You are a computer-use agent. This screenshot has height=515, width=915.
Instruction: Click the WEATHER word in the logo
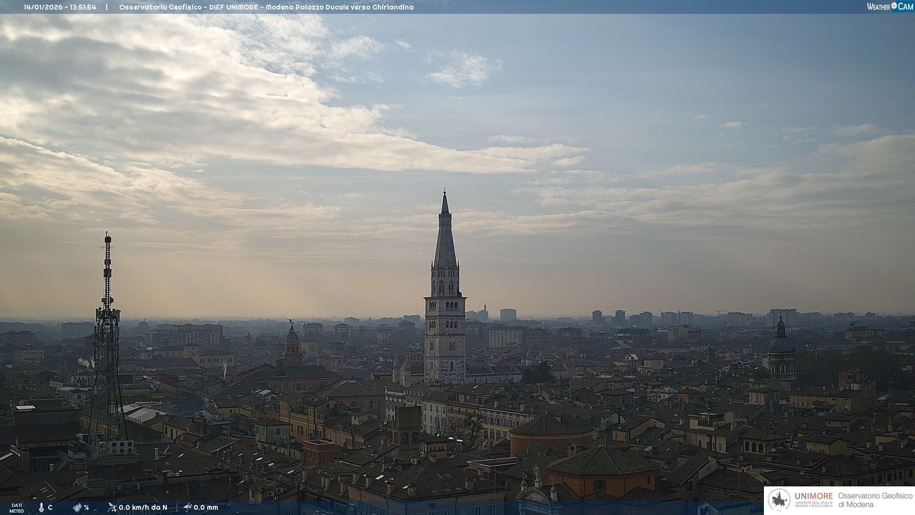click(878, 7)
